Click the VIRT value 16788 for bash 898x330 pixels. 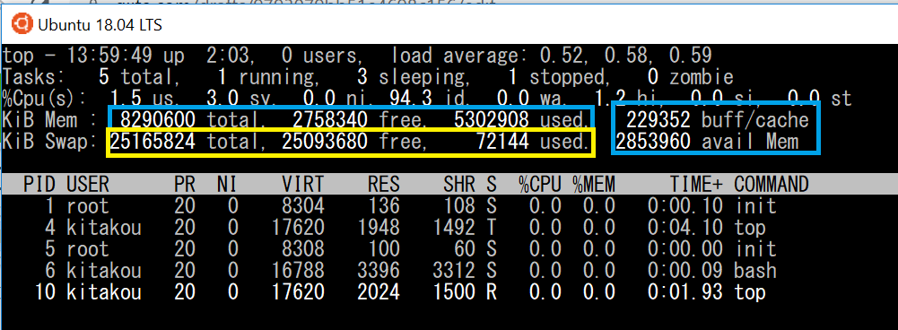point(298,271)
